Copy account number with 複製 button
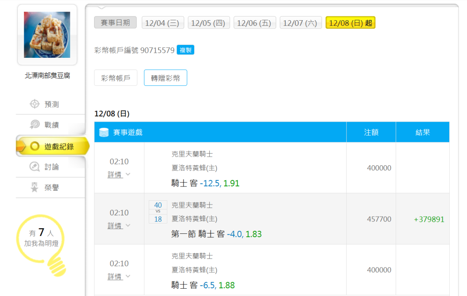The image size is (467, 296). tap(185, 50)
